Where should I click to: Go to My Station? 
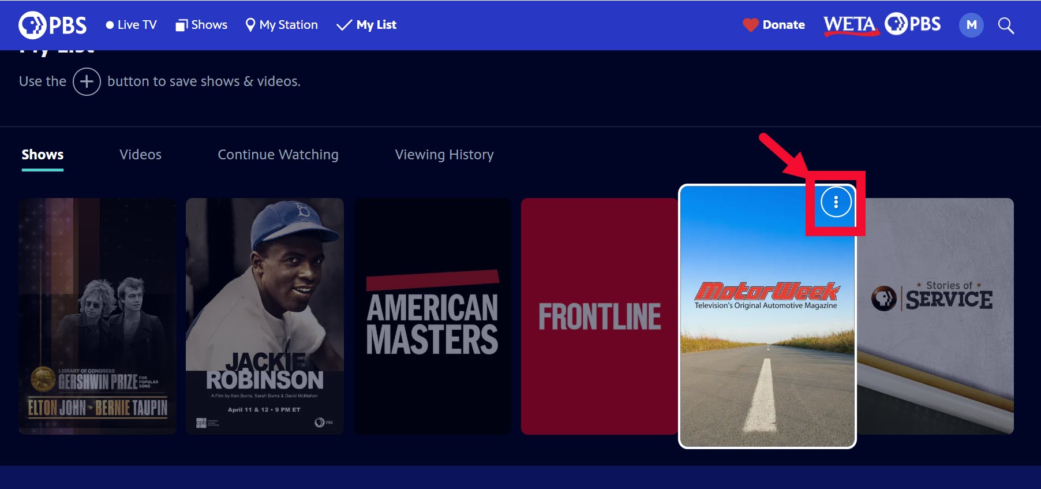(x=282, y=25)
